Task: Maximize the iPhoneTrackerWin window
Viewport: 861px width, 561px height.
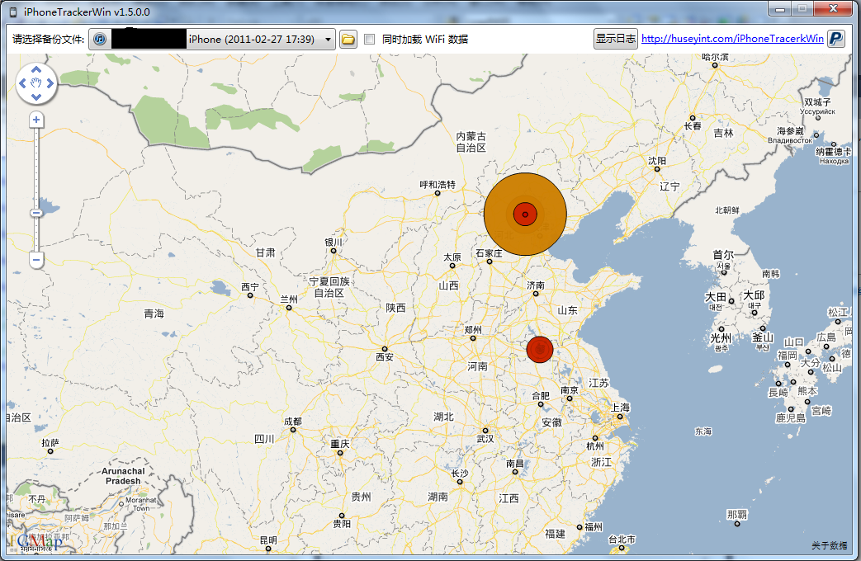Action: (x=802, y=9)
